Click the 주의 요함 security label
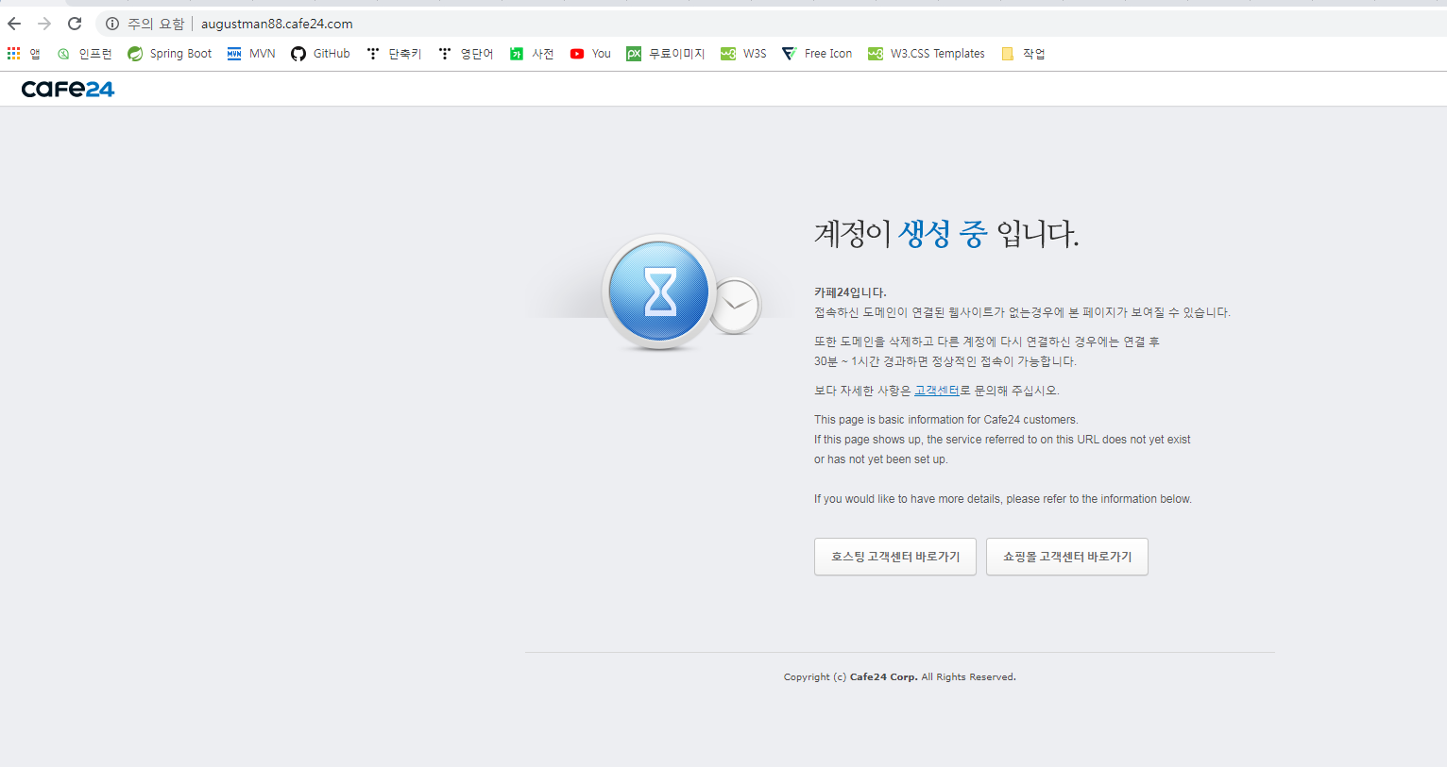This screenshot has width=1447, height=767. 156,24
